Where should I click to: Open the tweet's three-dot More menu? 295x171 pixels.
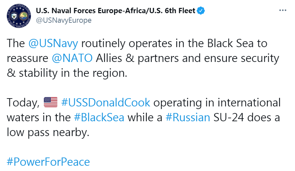282,11
